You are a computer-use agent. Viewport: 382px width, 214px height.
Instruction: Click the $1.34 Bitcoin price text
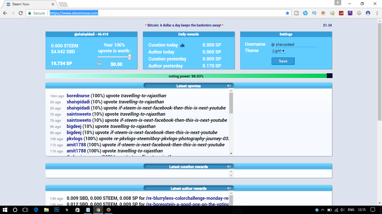(327, 25)
